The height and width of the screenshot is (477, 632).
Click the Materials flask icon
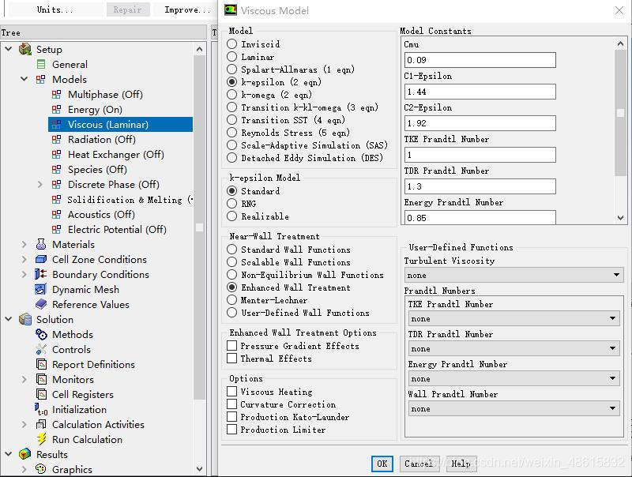click(41, 245)
